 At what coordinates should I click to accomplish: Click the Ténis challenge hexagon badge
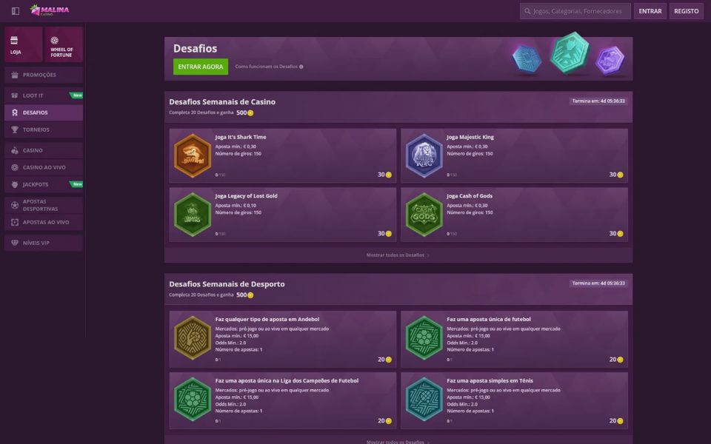[424, 399]
